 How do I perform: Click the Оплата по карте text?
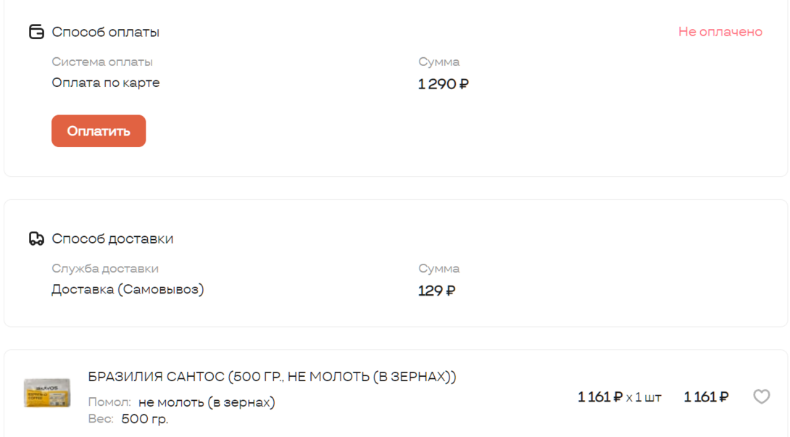point(106,83)
